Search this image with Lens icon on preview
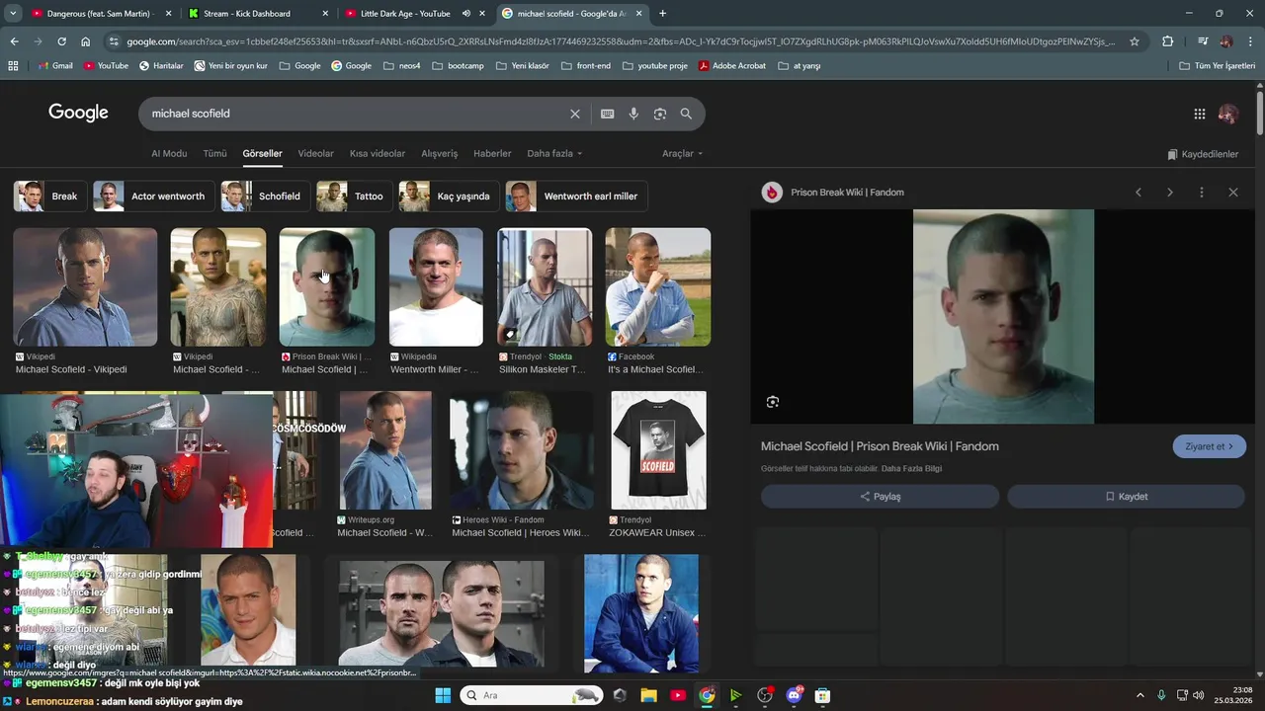 pos(773,402)
